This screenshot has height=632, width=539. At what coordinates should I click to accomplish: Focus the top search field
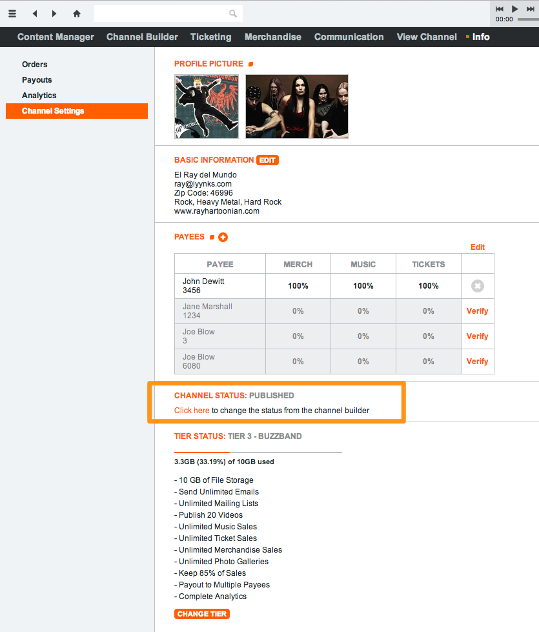pyautogui.click(x=168, y=14)
